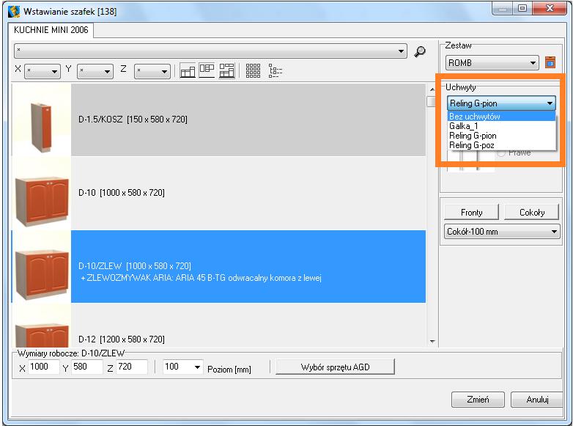Open the Poziom 100 dropdown
Viewport: 573px width, 426px height.
[197, 367]
